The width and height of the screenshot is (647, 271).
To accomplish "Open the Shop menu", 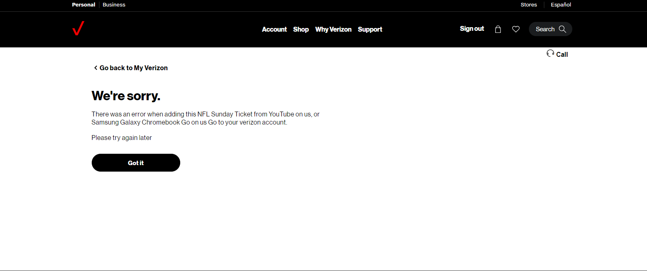I will (301, 29).
